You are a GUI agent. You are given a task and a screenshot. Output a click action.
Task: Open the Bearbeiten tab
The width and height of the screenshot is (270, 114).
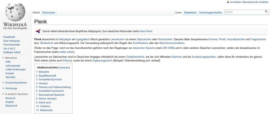click(x=190, y=13)
